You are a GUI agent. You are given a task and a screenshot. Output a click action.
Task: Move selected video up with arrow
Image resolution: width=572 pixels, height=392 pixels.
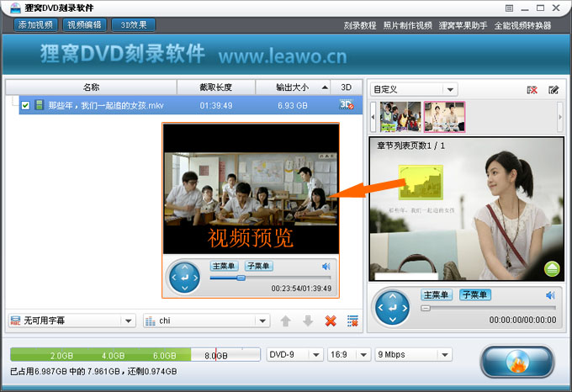286,320
